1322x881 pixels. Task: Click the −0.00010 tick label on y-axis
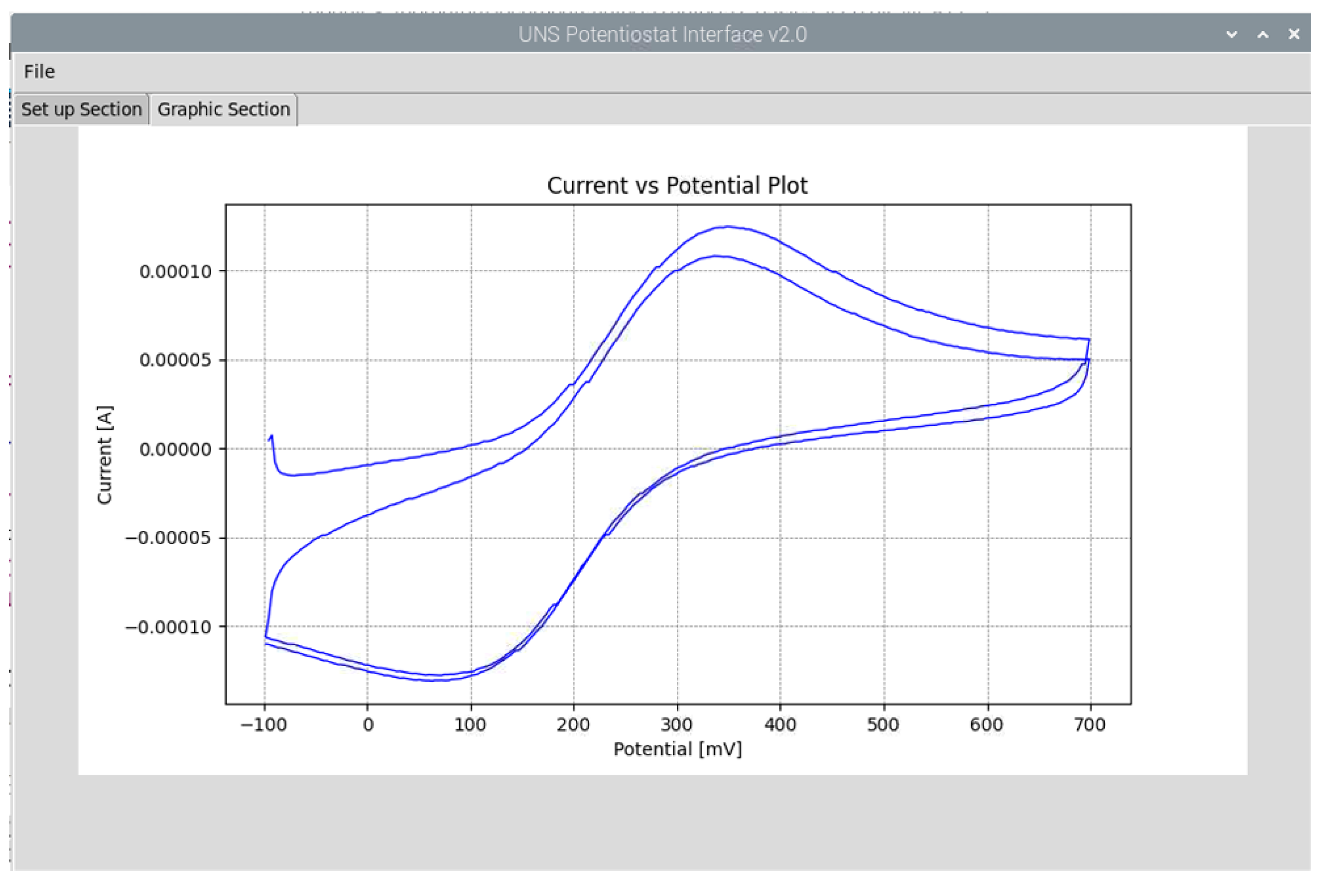[168, 627]
